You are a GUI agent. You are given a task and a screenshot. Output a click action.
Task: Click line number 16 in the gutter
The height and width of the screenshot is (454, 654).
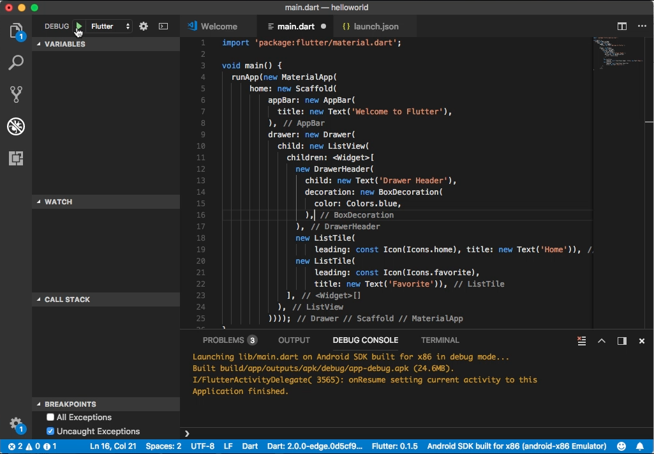200,215
